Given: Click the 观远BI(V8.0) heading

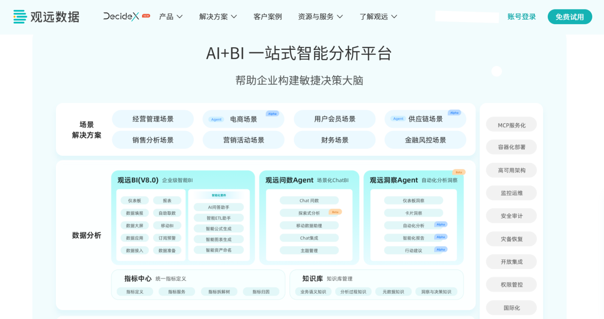Looking at the screenshot, I should pos(138,180).
